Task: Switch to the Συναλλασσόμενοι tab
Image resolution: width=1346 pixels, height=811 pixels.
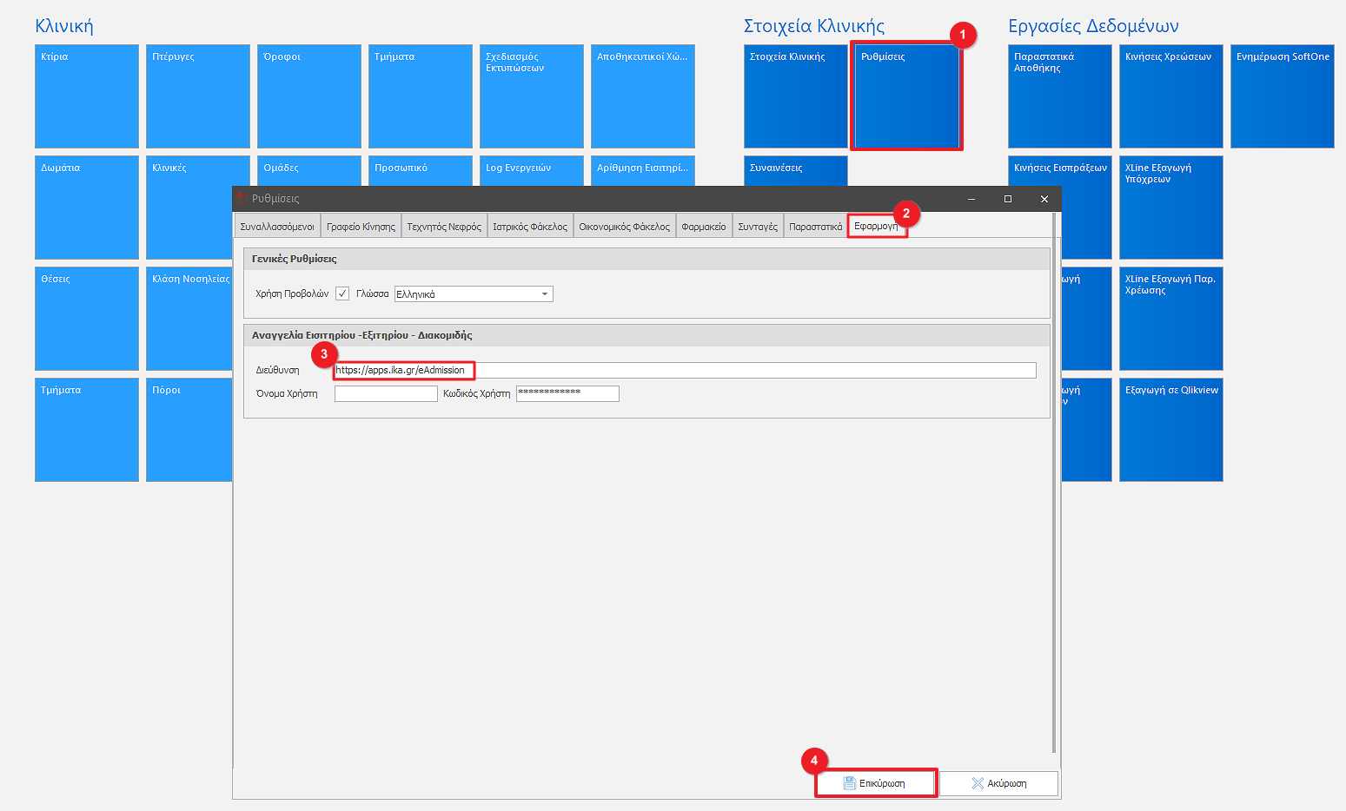Action: click(x=277, y=227)
